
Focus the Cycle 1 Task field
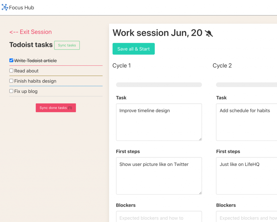point(159,122)
